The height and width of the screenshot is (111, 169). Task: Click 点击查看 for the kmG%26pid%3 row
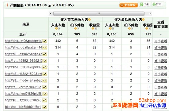click(161, 94)
